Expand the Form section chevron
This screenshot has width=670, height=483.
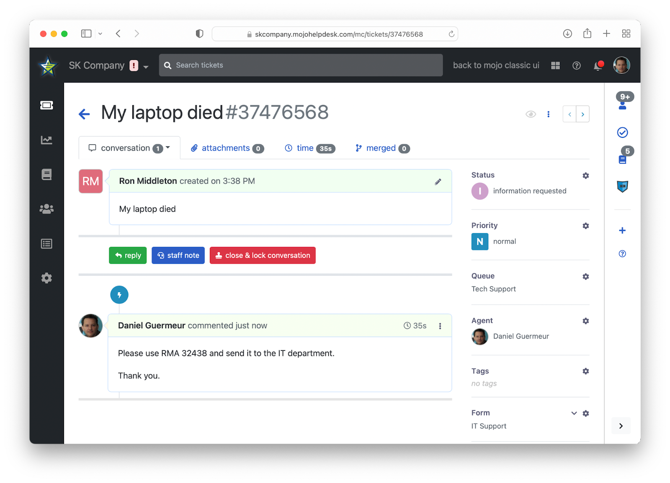574,413
